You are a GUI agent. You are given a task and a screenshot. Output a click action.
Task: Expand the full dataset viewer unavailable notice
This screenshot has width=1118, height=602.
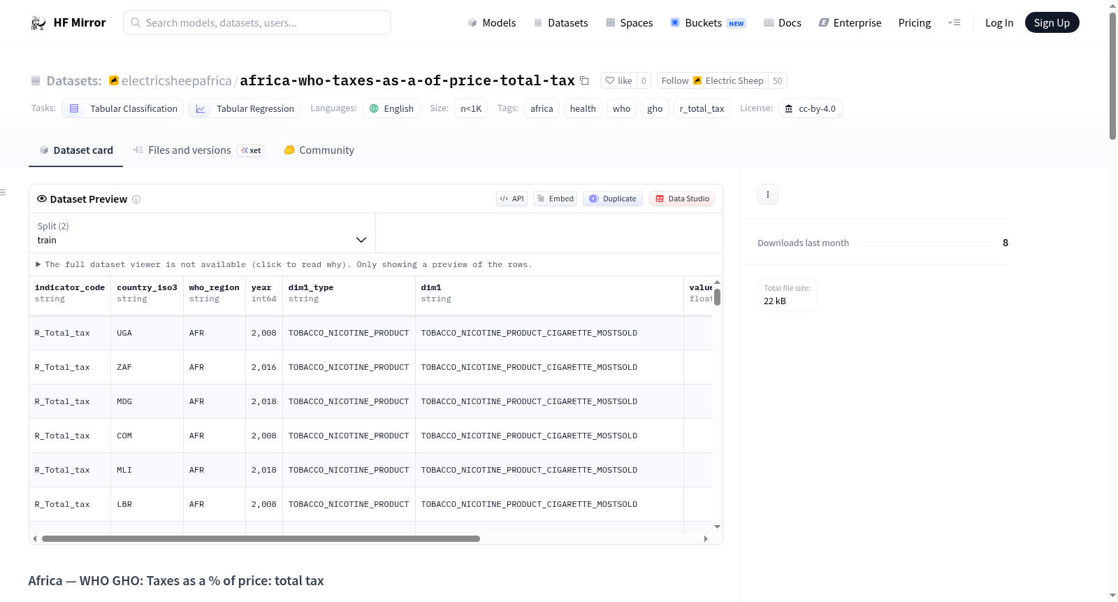pos(284,264)
